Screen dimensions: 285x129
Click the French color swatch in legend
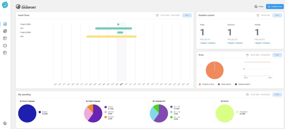pos(106,107)
